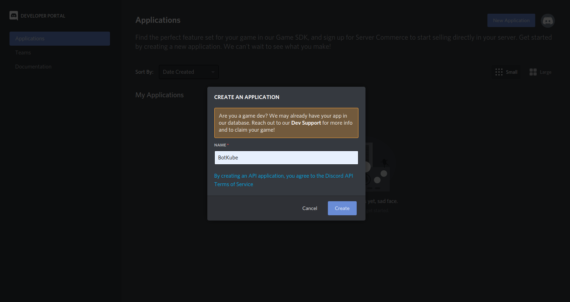Click the New Application button
Screen dimensions: 570x302
click(511, 20)
